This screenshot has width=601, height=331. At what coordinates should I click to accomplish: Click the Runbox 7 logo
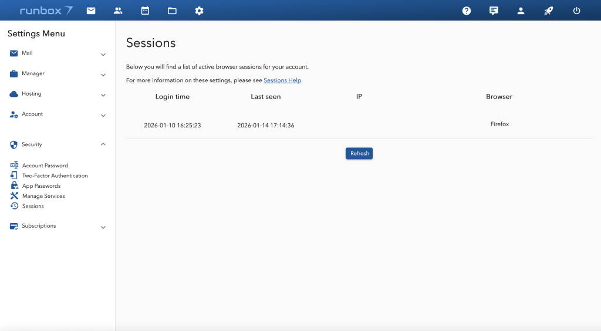pos(46,11)
